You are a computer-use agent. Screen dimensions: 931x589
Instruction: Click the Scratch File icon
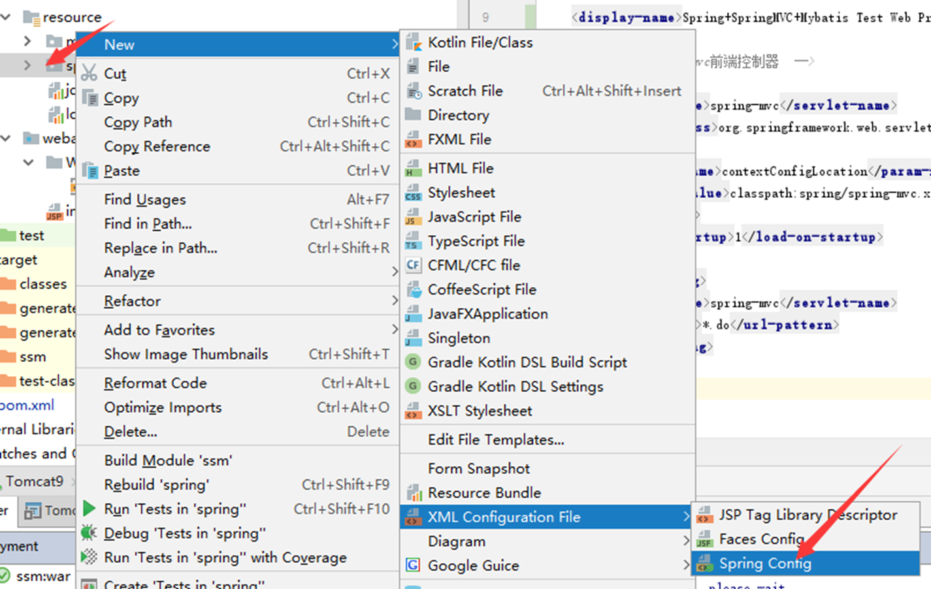(413, 91)
